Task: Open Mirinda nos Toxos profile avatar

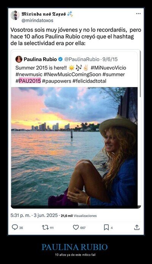Action: click(x=15, y=15)
